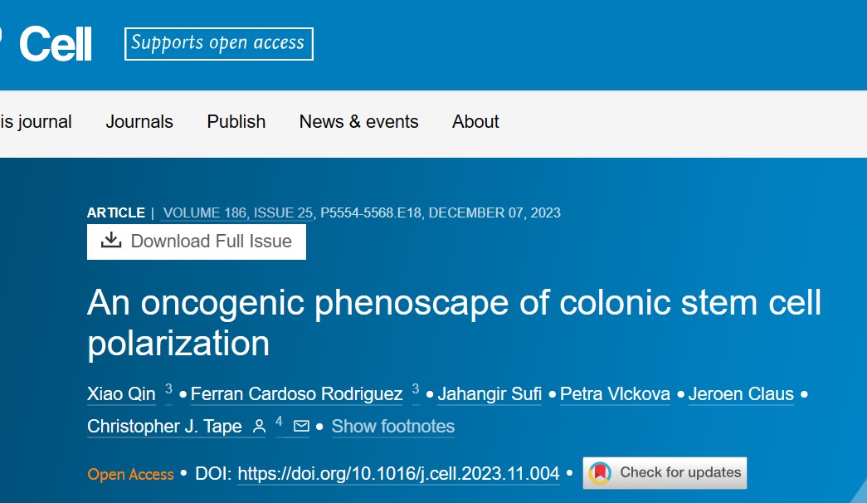Open the Supports open access badge
867x503 pixels.
point(219,44)
